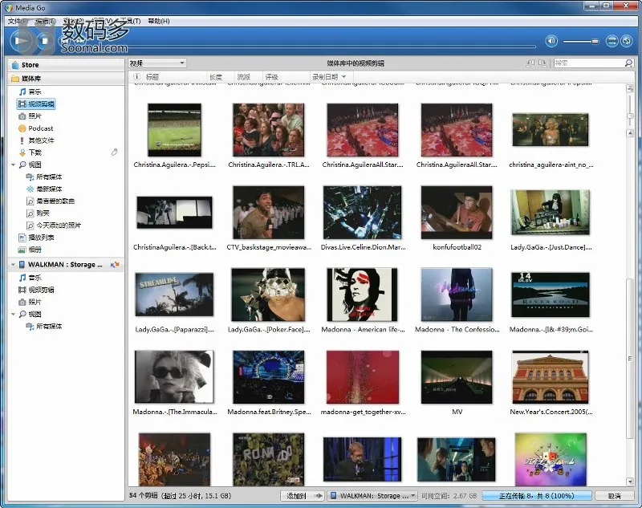This screenshot has height=508, width=642.
Task: Open the 文件(F) menu
Action: (18, 21)
